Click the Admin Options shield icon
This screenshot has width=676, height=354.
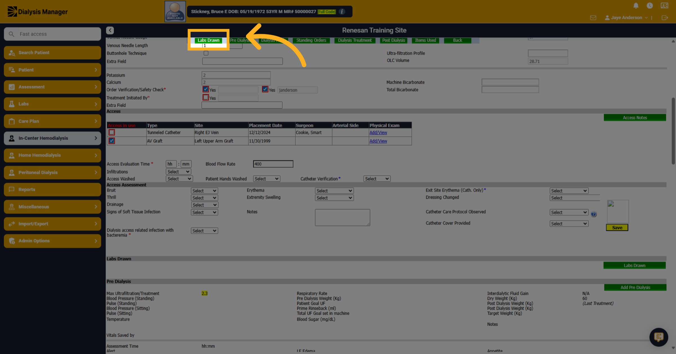tap(12, 241)
